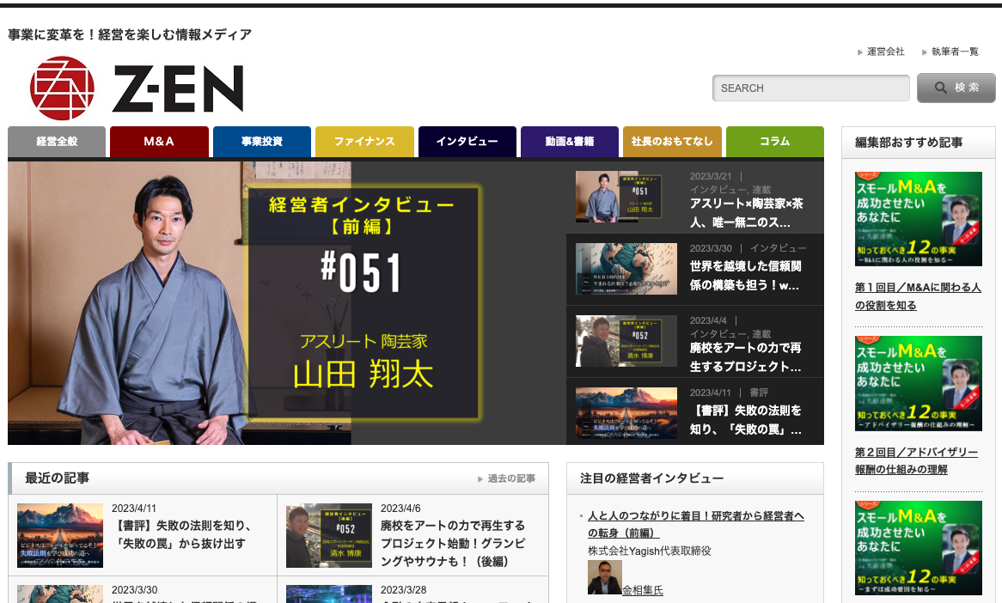
Task: Click the 2023/4/6 date in recent articles
Action: pyautogui.click(x=400, y=509)
